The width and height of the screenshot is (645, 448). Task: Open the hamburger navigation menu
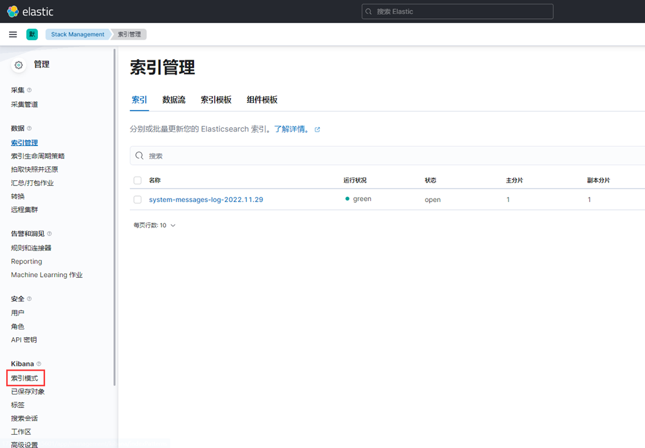click(x=13, y=35)
